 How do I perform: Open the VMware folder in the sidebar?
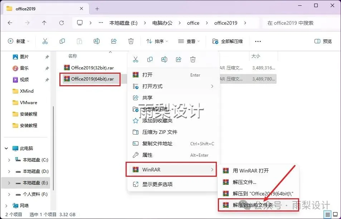[x=25, y=103]
